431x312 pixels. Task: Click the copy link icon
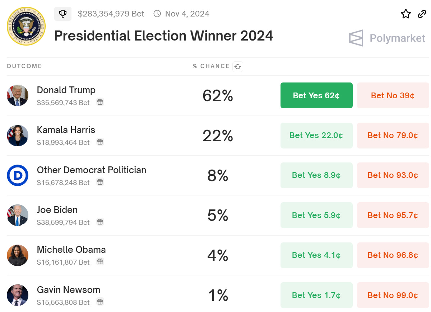422,14
